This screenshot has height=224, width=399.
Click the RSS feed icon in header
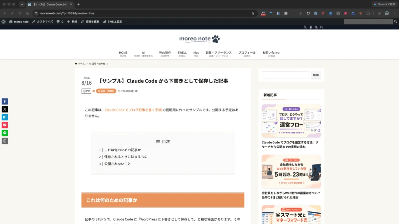[316, 27]
